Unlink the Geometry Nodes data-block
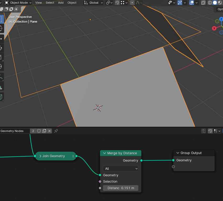Image resolution: width=223 pixels, height=201 pixels. pos(49,131)
